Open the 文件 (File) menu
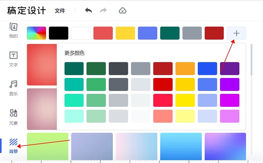The height and width of the screenshot is (163, 263). 60,11
